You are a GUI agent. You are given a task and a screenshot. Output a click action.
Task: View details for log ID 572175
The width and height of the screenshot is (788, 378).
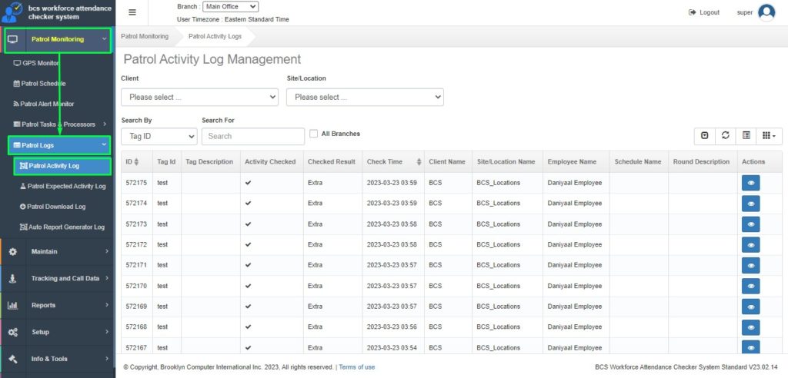[x=750, y=183]
